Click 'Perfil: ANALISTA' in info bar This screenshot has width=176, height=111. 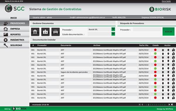click(x=119, y=18)
